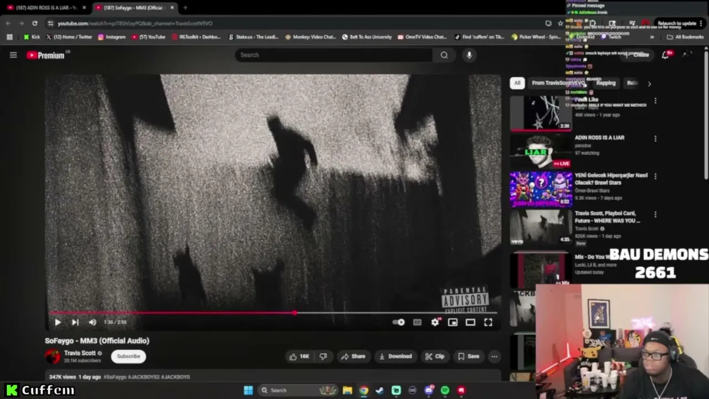Download the video
The height and width of the screenshot is (399, 709).
pyautogui.click(x=395, y=356)
